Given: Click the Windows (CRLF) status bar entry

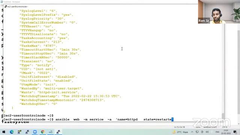Looking at the screenshot, I should click(210, 127).
